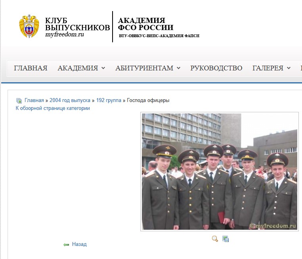
Task: Click the Назад link
Action: click(79, 244)
